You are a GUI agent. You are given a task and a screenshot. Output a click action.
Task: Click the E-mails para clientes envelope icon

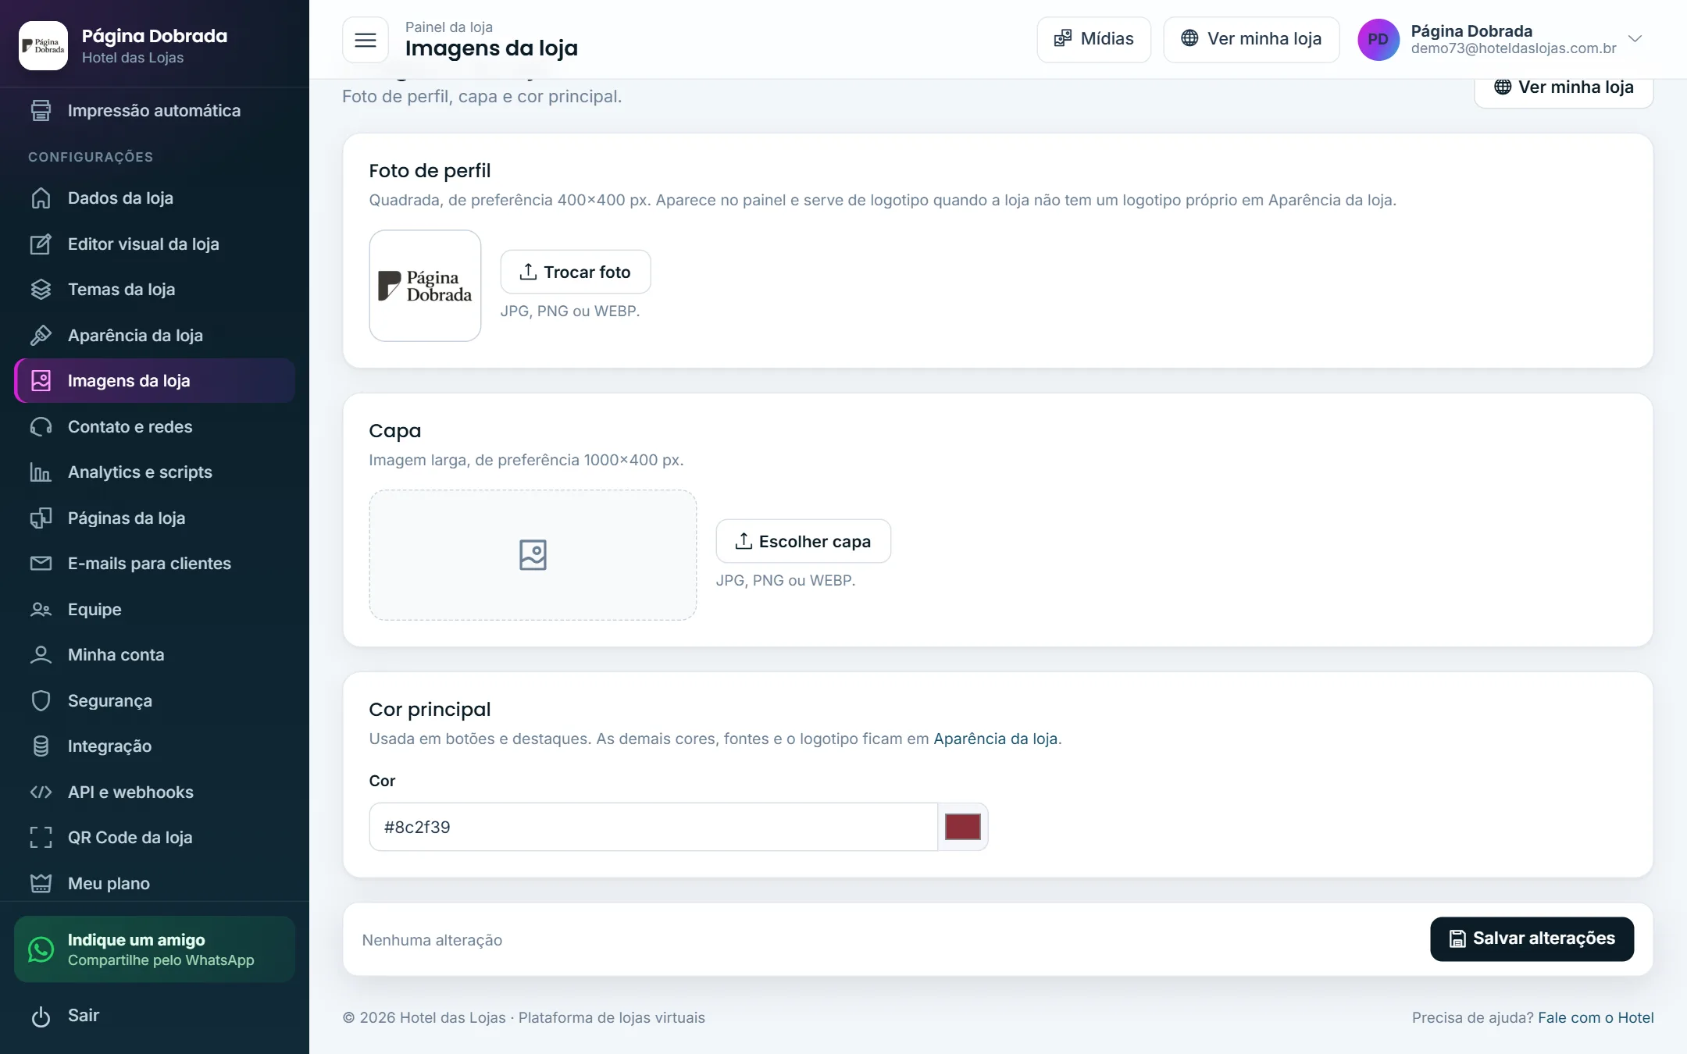tap(41, 564)
